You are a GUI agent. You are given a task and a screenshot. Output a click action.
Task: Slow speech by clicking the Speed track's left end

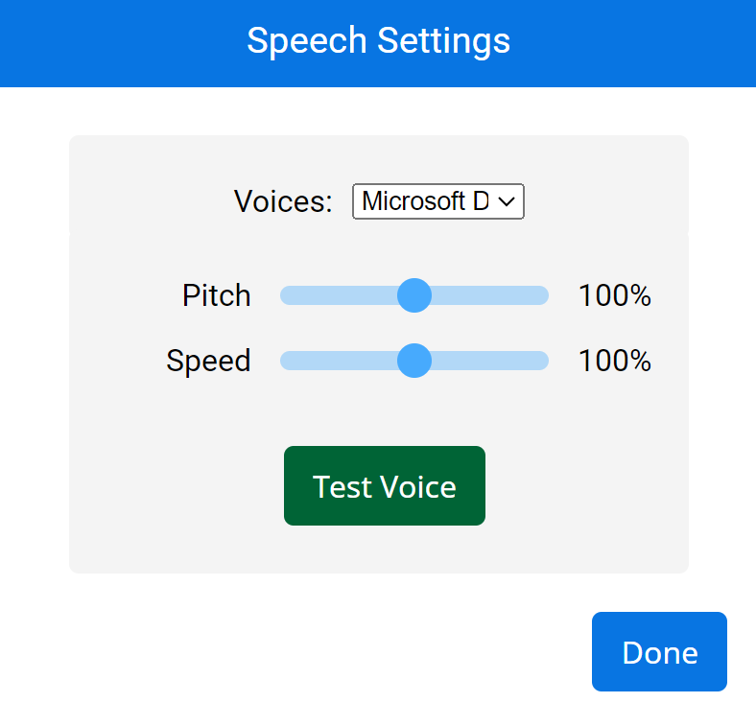pyautogui.click(x=290, y=361)
